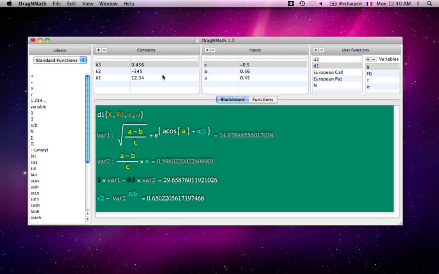
Task: Click the library scrollbar down arrow
Action: 87,220
